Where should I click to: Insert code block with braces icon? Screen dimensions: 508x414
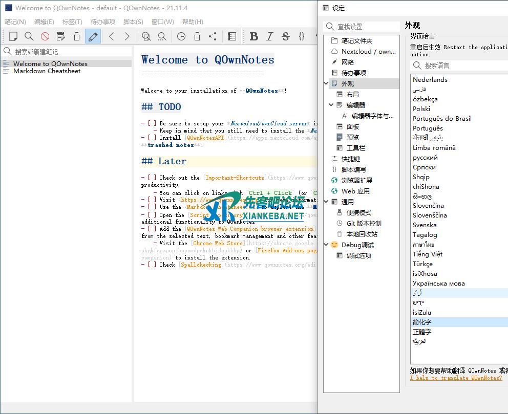pos(302,36)
